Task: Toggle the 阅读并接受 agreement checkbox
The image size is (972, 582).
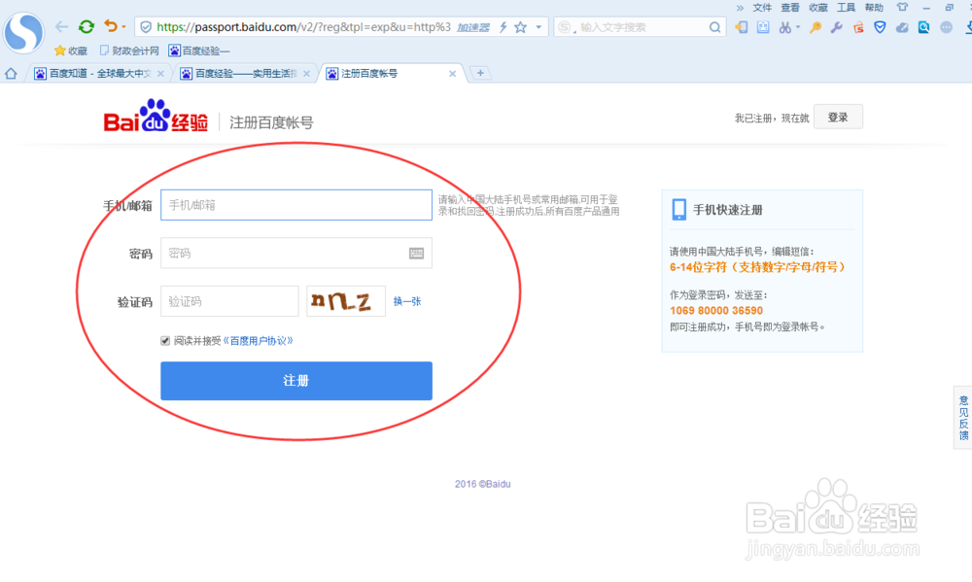Action: 165,340
